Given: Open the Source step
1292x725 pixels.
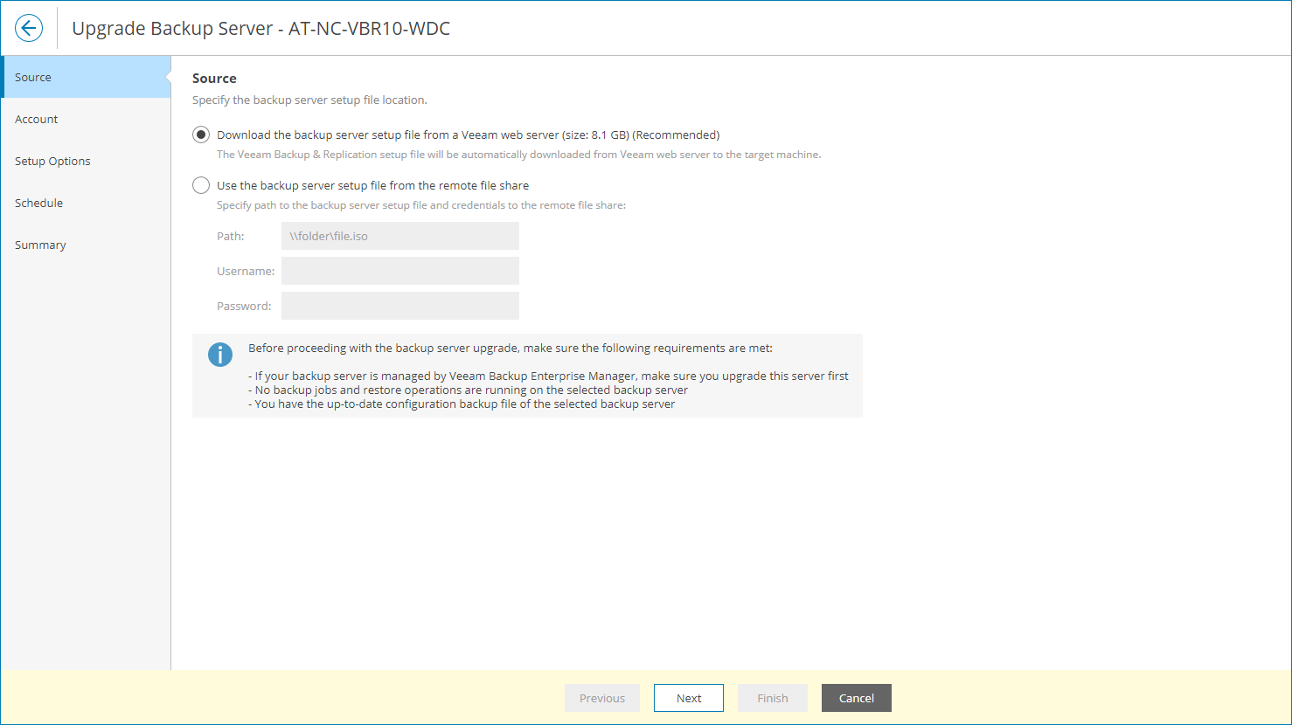Looking at the screenshot, I should pos(86,77).
